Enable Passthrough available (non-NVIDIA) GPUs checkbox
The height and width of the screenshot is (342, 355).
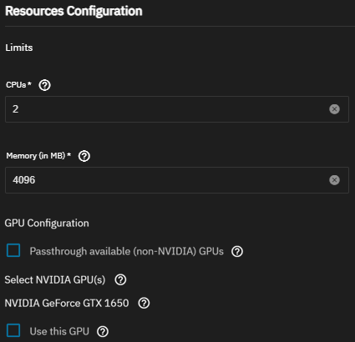coord(13,250)
